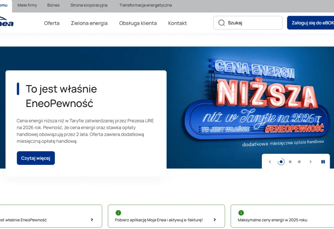Select the third carousel slide dot
334x229 pixels.
coord(299,162)
